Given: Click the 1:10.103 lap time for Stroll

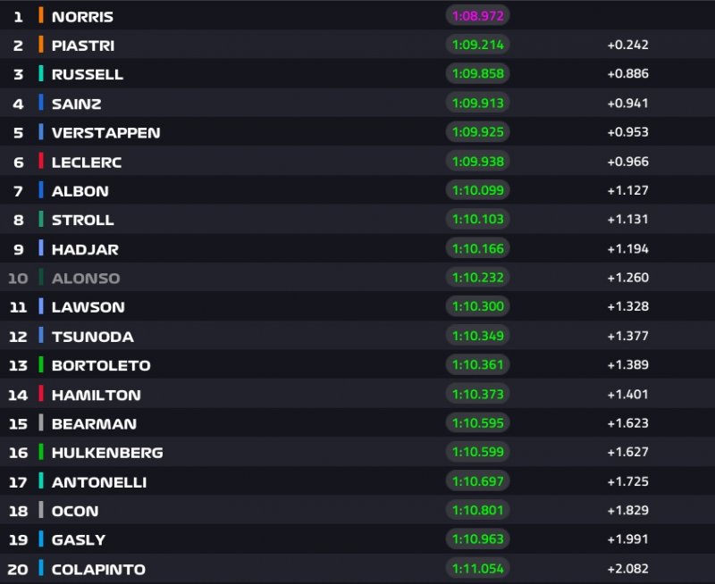Looking at the screenshot, I should (x=477, y=219).
